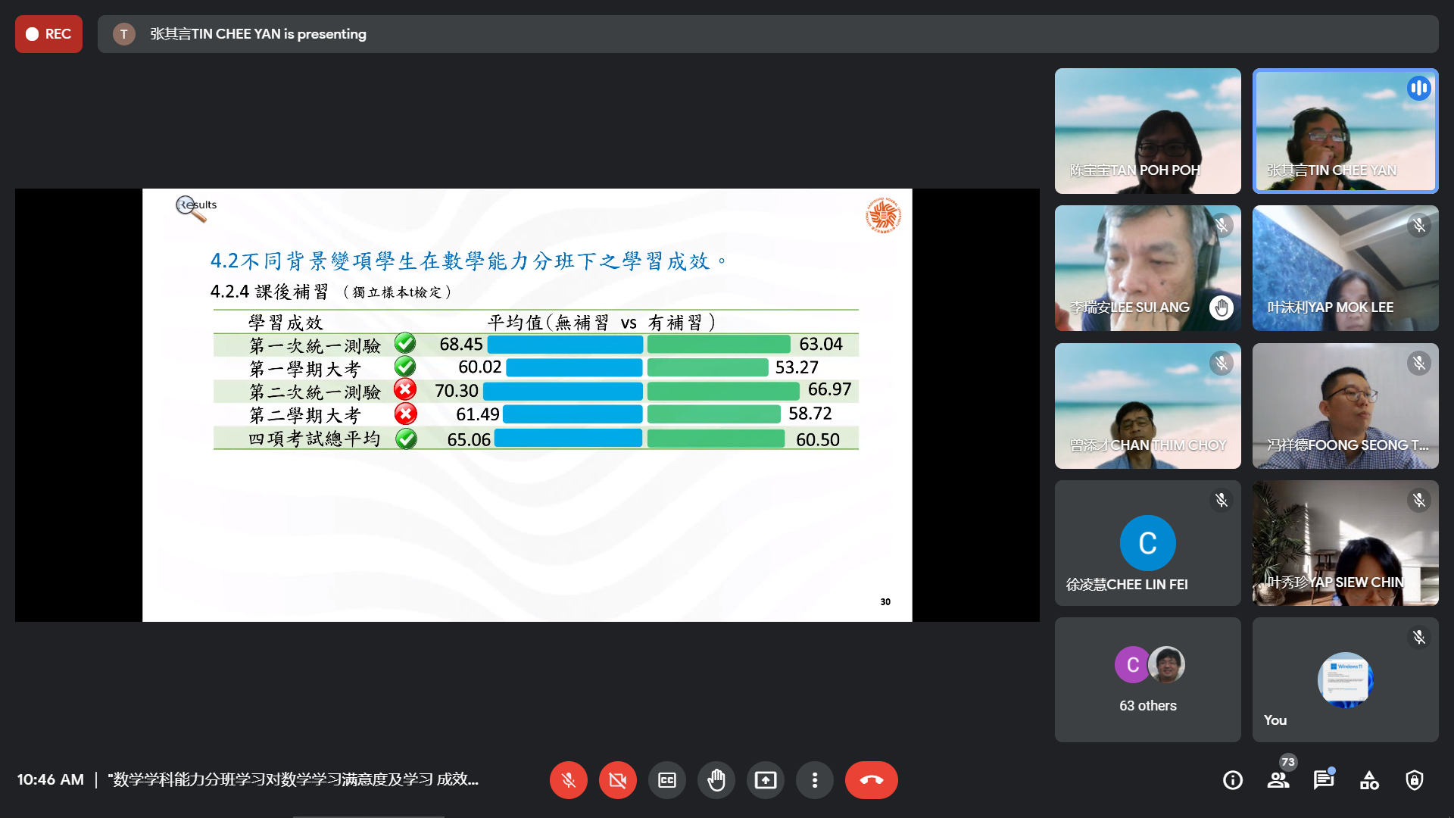Select the TIN CHEE YAN video tile
This screenshot has height=818, width=1454.
pyautogui.click(x=1346, y=131)
